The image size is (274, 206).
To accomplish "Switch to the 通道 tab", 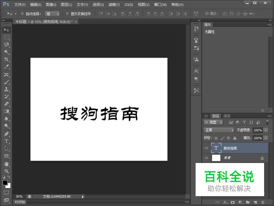I will (226, 116).
